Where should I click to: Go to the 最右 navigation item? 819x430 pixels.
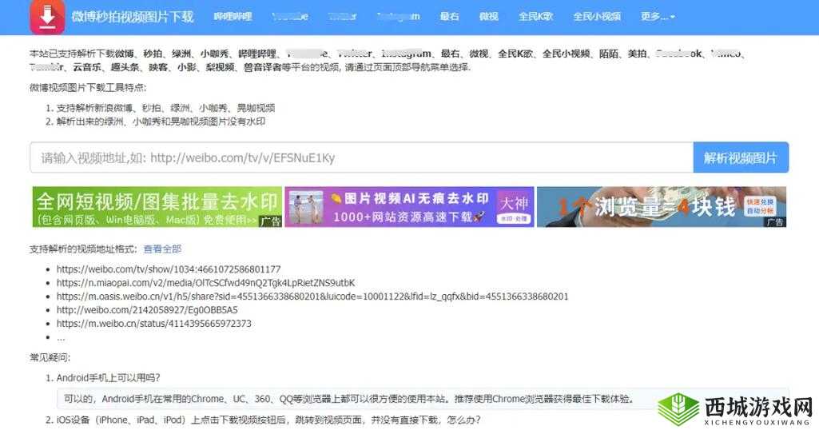click(x=449, y=17)
